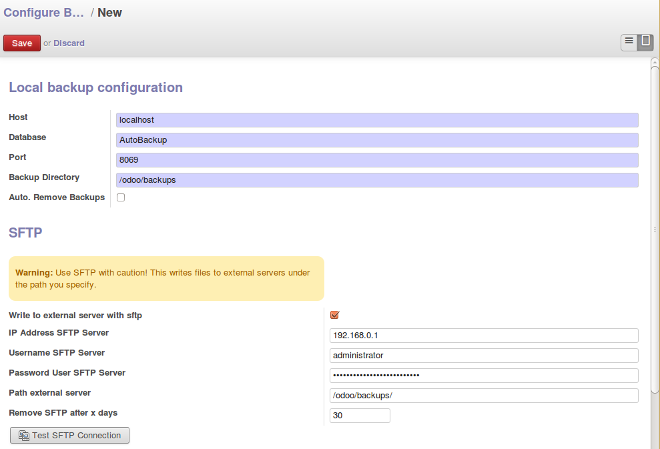Image resolution: width=660 pixels, height=449 pixels.
Task: Edit the Path external server field
Action: [x=484, y=396]
